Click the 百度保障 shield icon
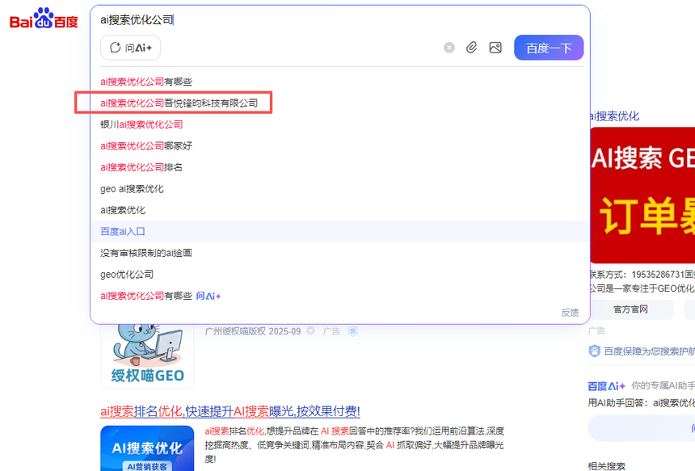Screen dimensions: 695x471 [594, 351]
